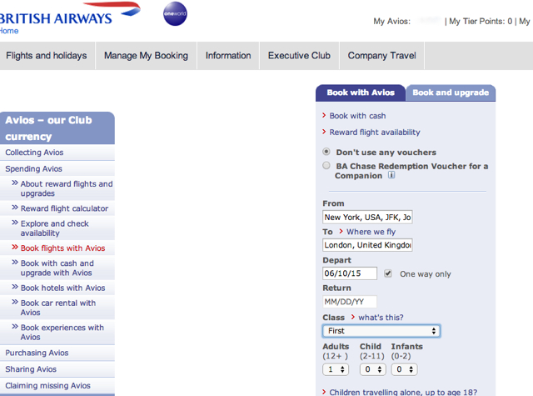Click the My Tier Points text
This screenshot has width=533, height=396.
pos(481,22)
